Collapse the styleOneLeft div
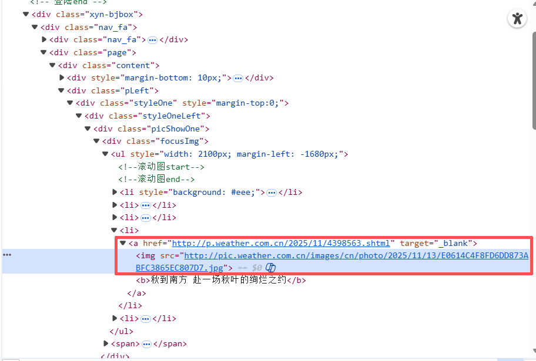This screenshot has width=536, height=361. pos(79,116)
